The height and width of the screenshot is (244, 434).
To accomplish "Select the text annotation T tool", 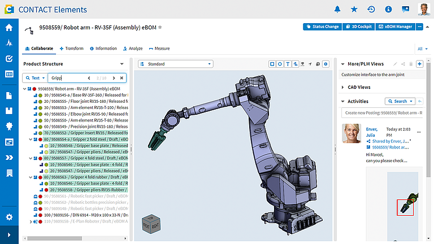I will coord(288,64).
